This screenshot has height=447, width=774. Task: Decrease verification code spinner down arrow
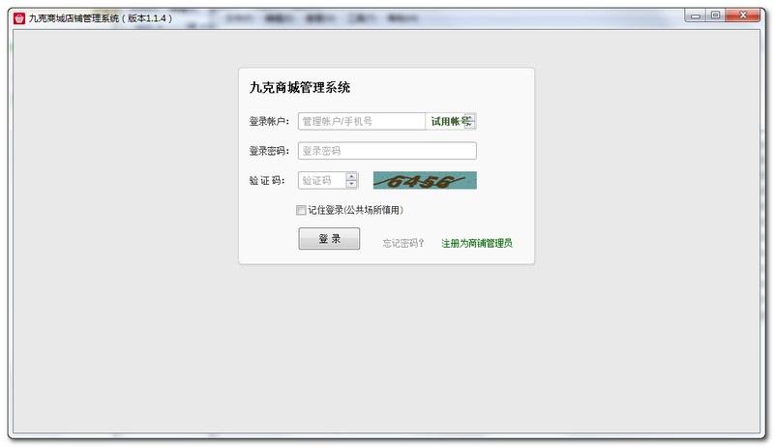(x=351, y=185)
